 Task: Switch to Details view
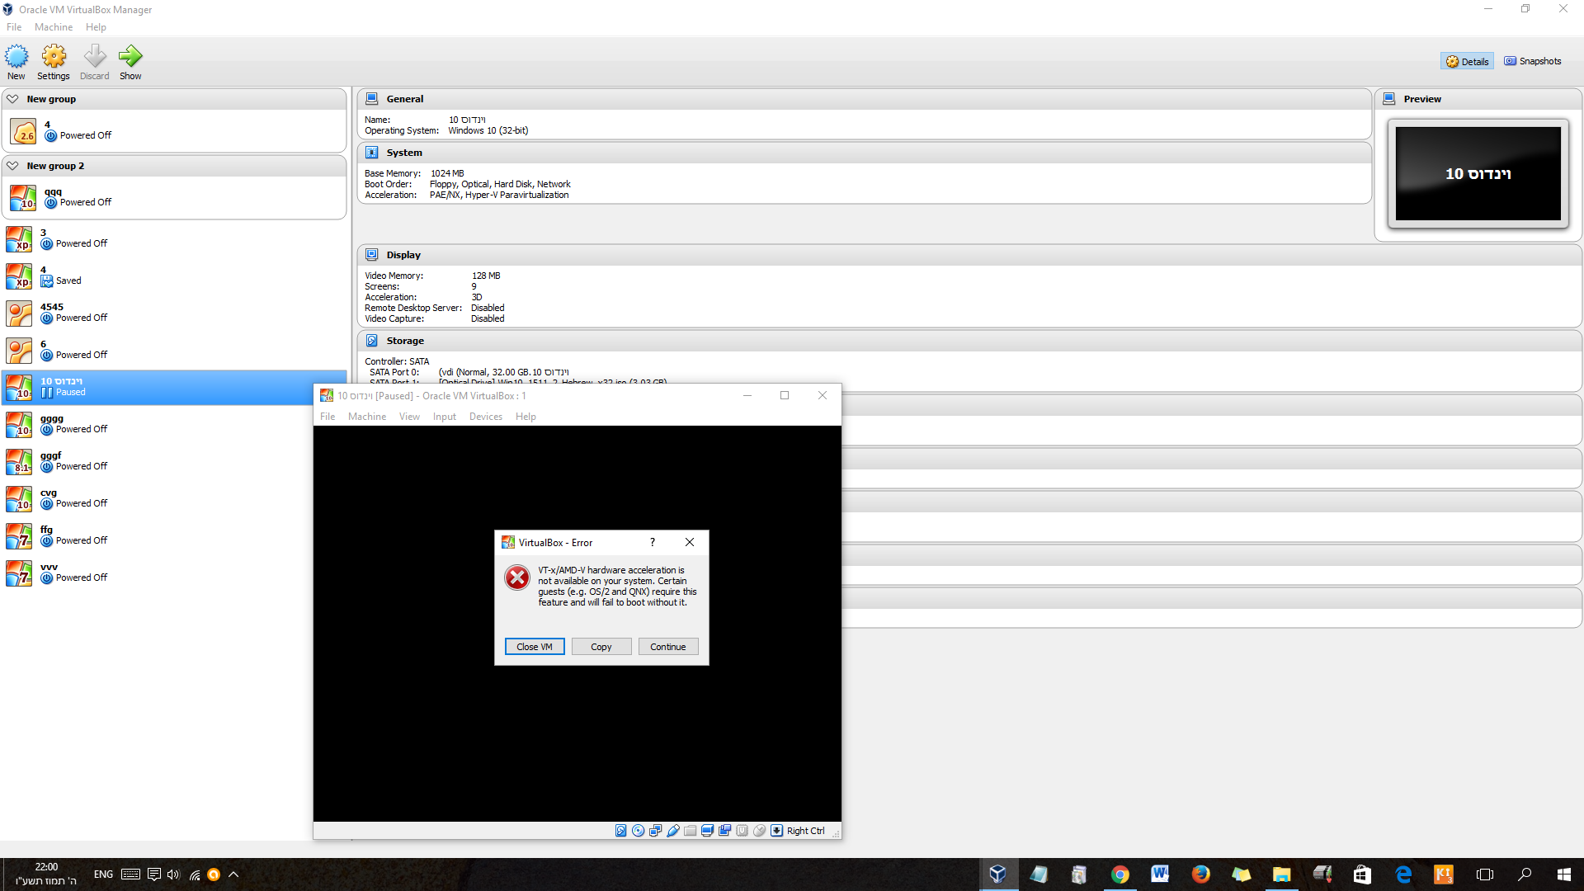(x=1467, y=61)
